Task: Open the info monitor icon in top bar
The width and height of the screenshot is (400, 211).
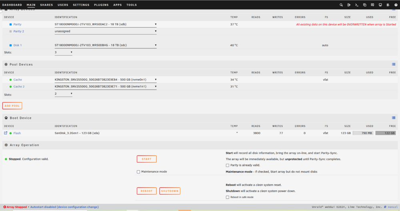Action: click(x=380, y=5)
